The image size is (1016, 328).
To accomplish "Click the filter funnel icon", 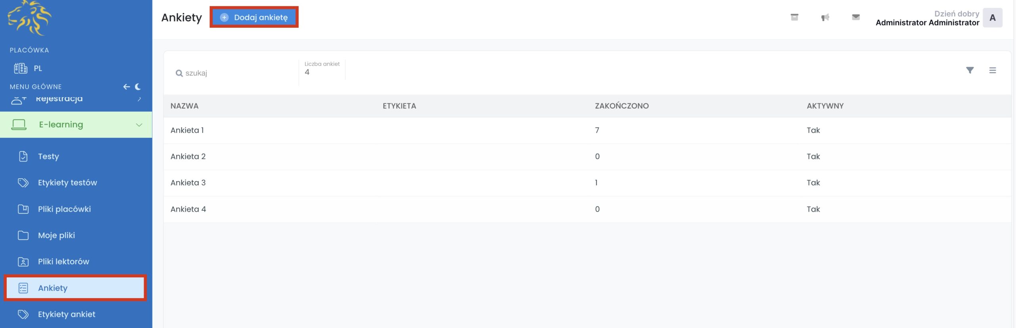I will pos(970,70).
